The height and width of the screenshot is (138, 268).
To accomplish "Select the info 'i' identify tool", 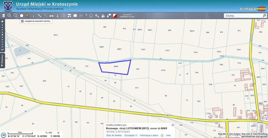I will (x=33, y=16).
